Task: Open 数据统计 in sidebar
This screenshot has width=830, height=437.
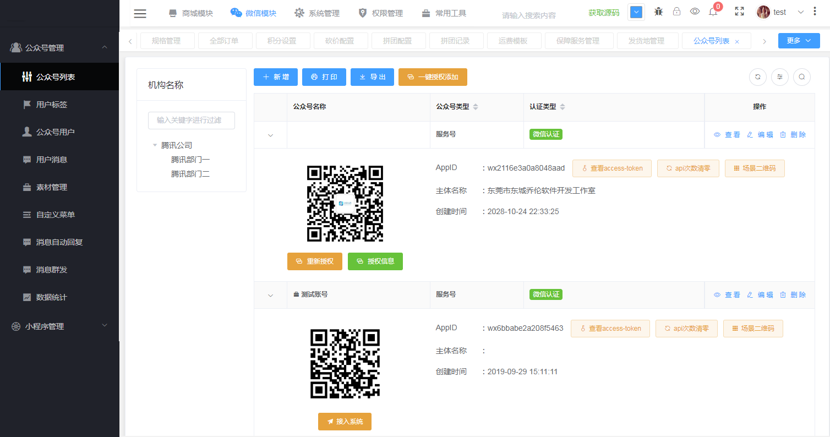Action: coord(59,297)
